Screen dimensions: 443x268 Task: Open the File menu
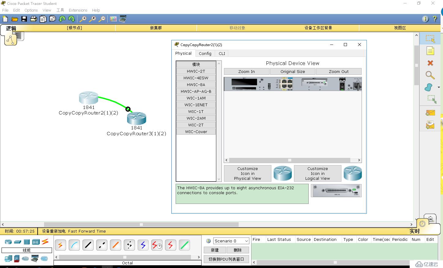(x=5, y=10)
